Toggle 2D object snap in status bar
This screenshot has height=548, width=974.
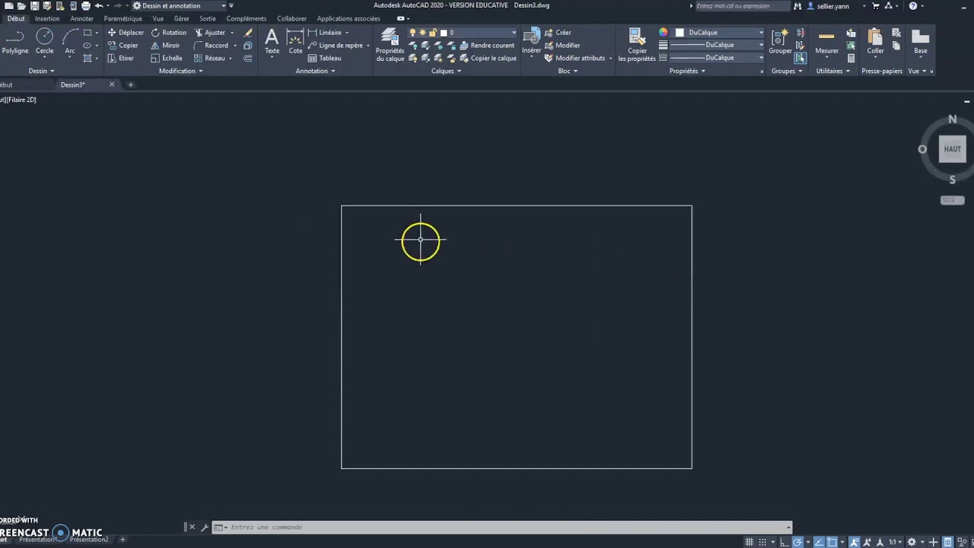[832, 542]
